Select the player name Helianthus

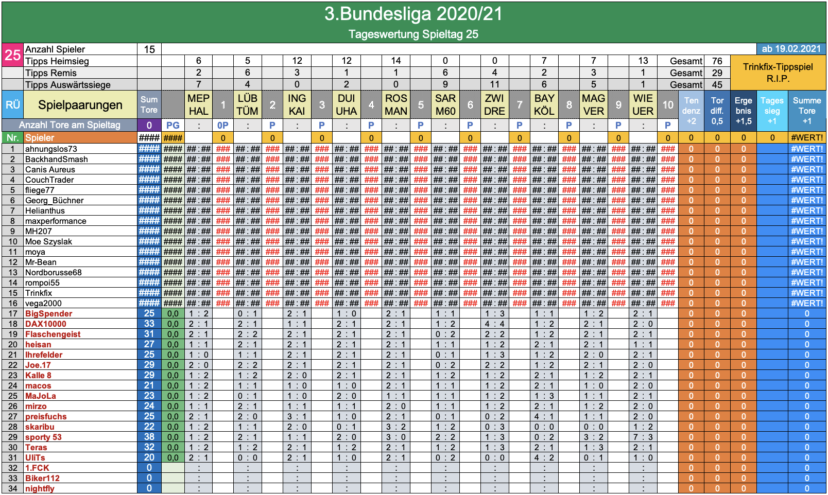tap(45, 210)
